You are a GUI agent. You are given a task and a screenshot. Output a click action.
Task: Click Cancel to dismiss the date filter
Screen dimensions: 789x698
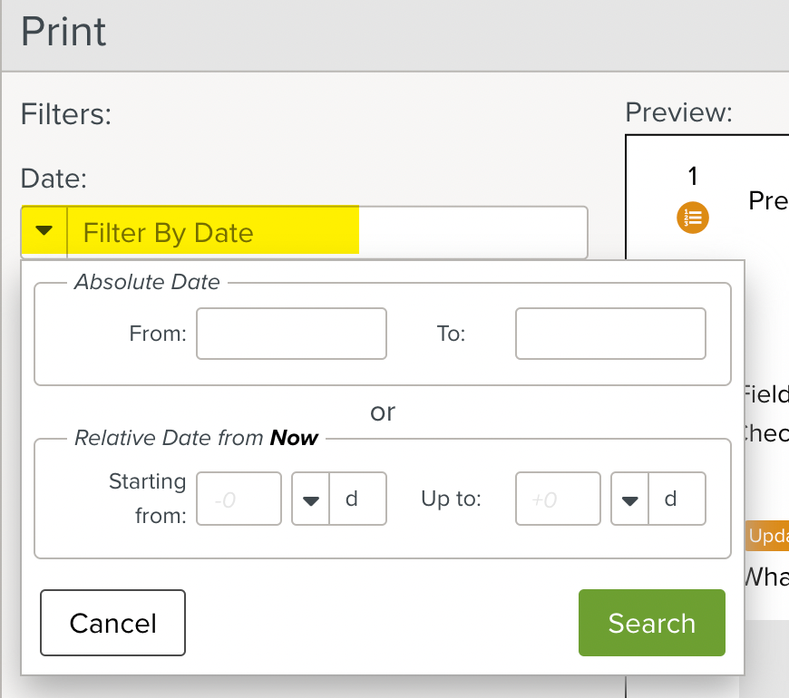pyautogui.click(x=112, y=623)
